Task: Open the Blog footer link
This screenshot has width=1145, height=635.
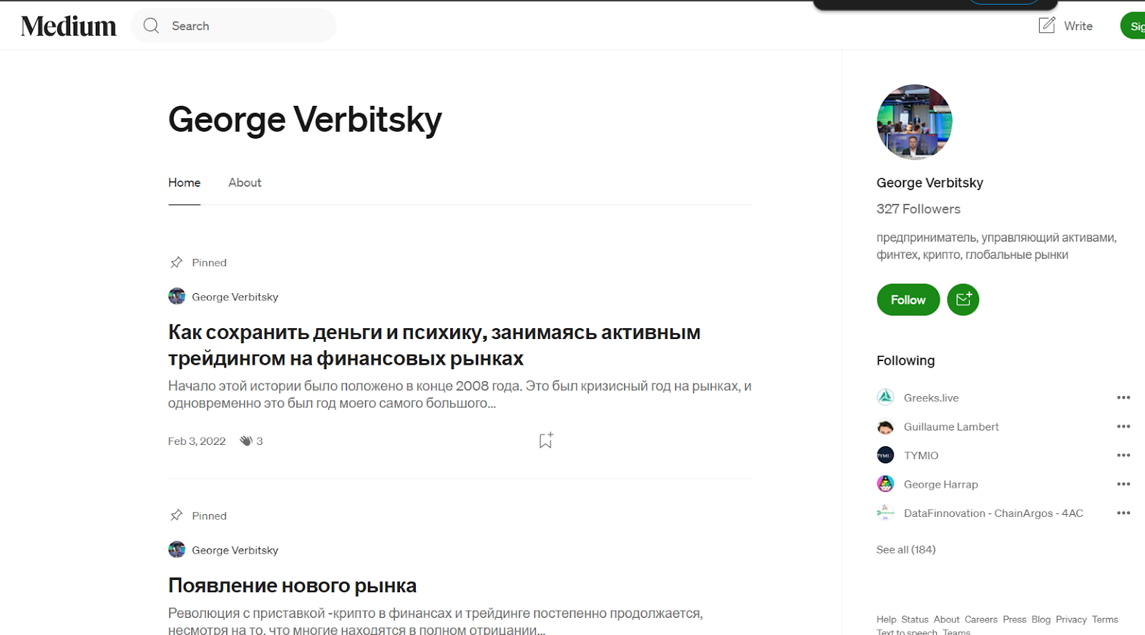Action: (x=1041, y=619)
